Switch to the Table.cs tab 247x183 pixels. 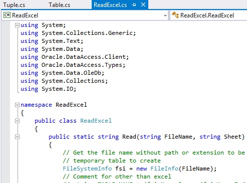point(60,5)
